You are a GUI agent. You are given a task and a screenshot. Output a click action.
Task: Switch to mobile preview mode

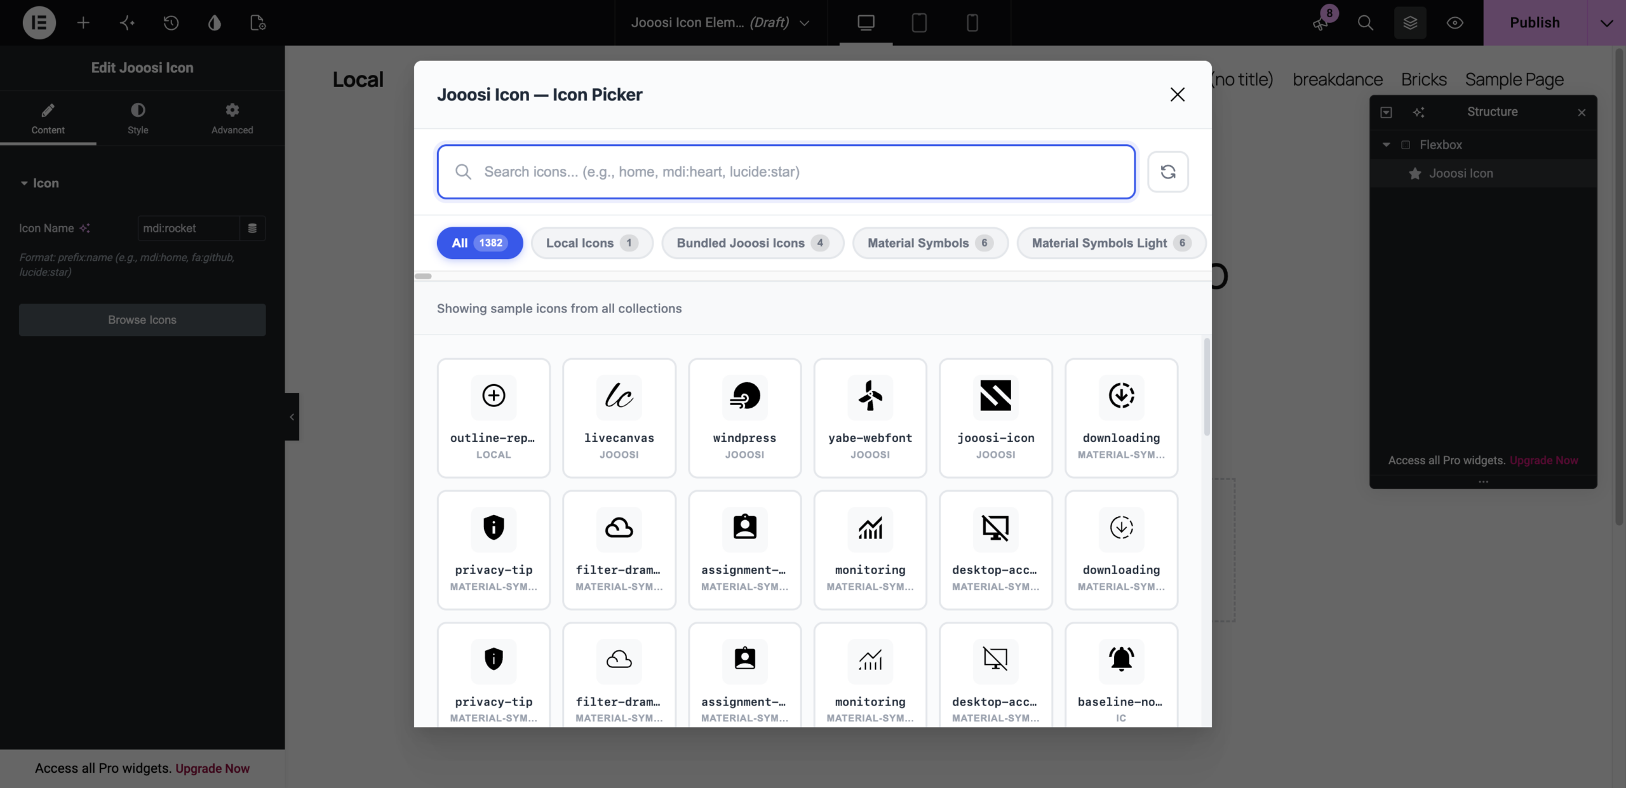(x=972, y=23)
